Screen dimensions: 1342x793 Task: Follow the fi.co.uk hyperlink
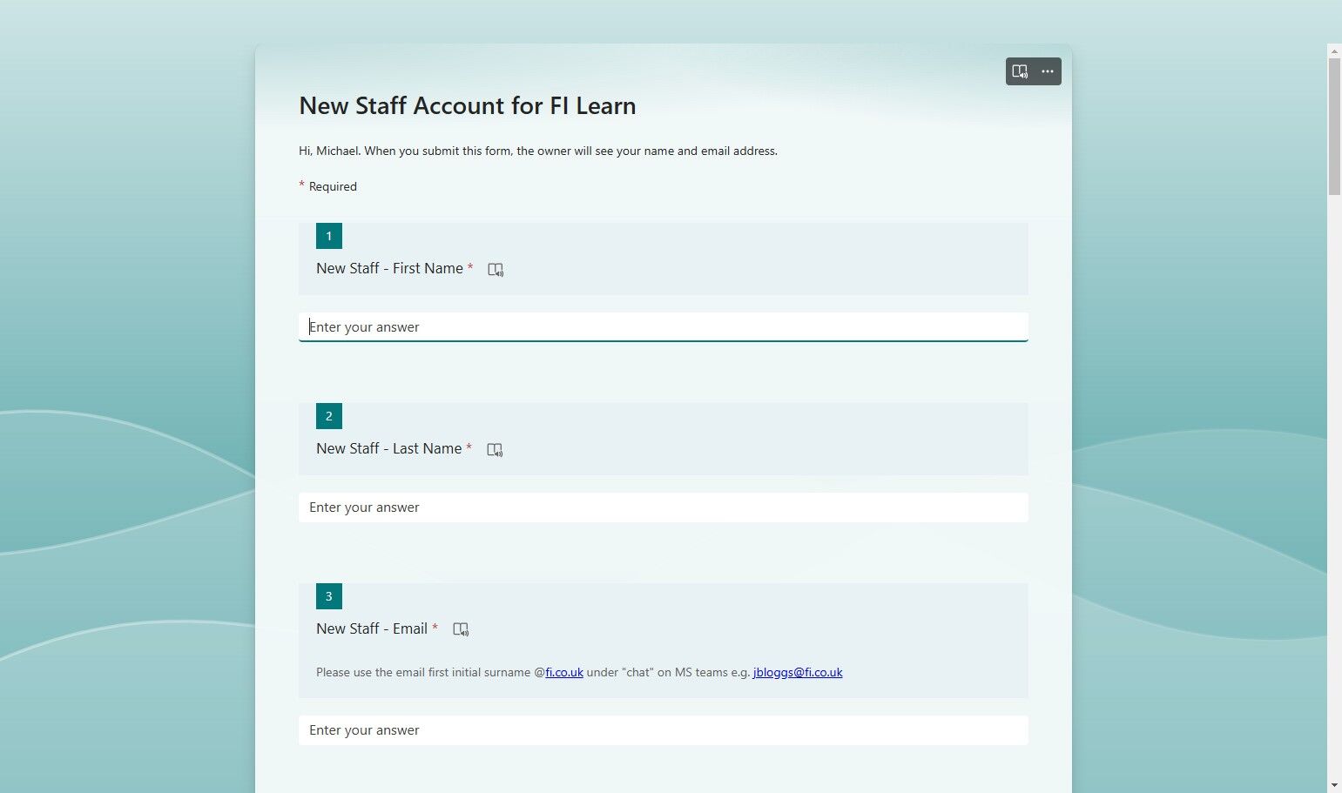coord(564,672)
